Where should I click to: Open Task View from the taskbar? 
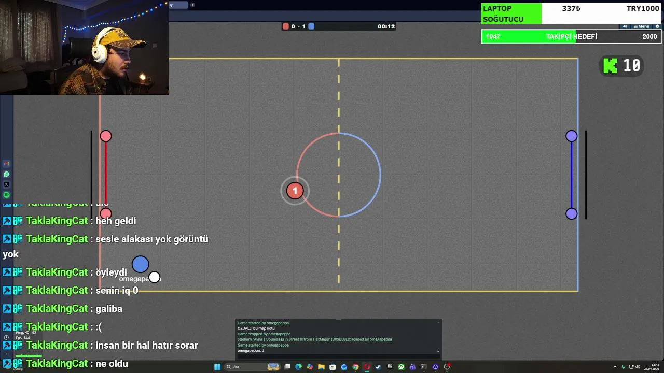[x=287, y=367]
